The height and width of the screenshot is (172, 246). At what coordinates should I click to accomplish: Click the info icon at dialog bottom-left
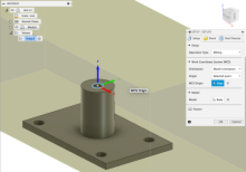(189, 122)
